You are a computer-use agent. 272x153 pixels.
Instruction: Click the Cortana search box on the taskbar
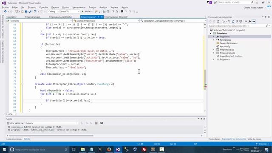click(x=39, y=149)
